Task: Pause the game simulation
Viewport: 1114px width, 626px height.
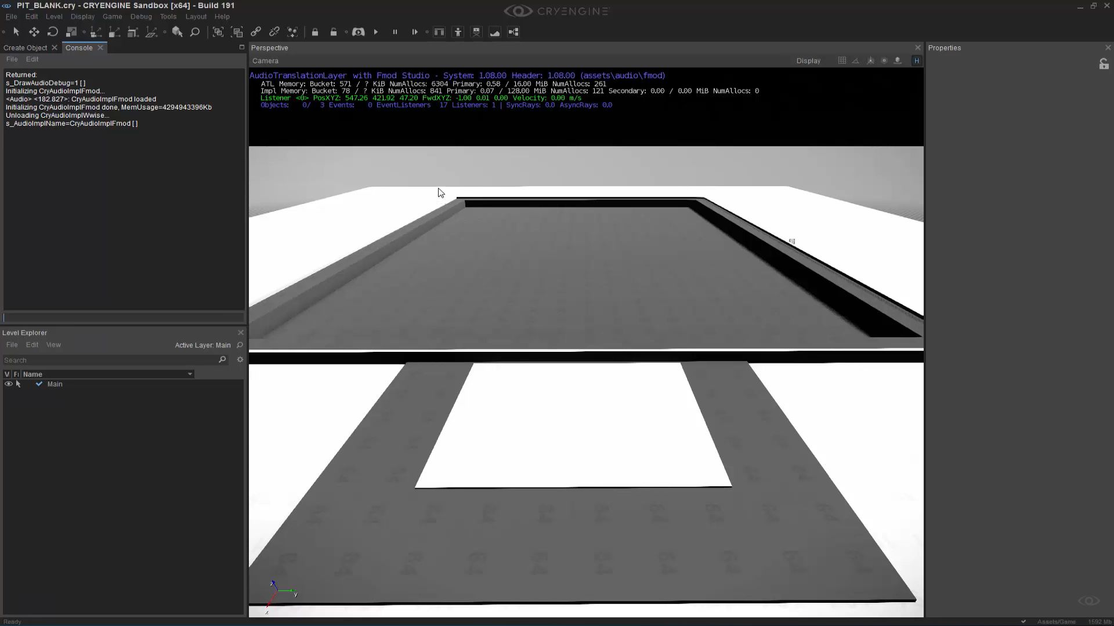Action: (x=395, y=32)
